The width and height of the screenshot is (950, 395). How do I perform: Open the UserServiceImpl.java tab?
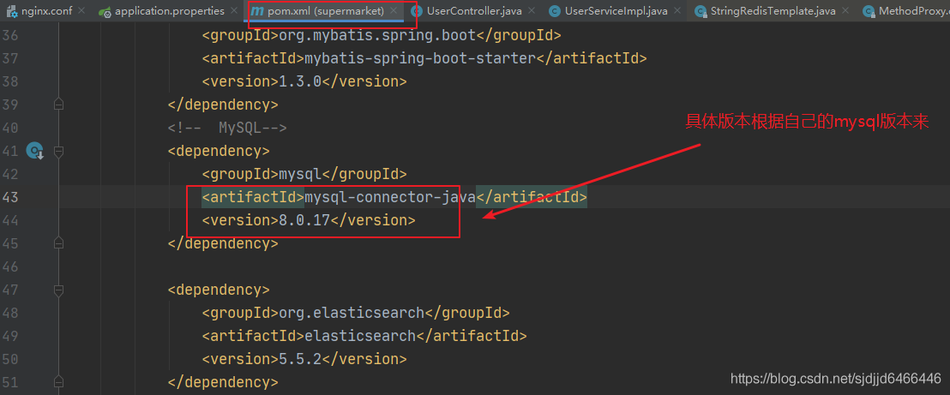pyautogui.click(x=616, y=11)
